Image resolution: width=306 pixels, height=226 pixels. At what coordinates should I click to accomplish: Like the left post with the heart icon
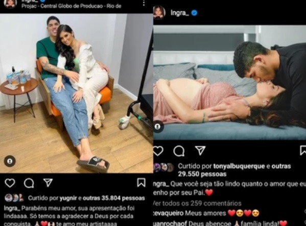pyautogui.click(x=10, y=183)
